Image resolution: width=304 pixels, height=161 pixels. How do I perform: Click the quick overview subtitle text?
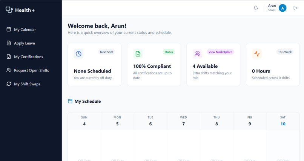[120, 32]
